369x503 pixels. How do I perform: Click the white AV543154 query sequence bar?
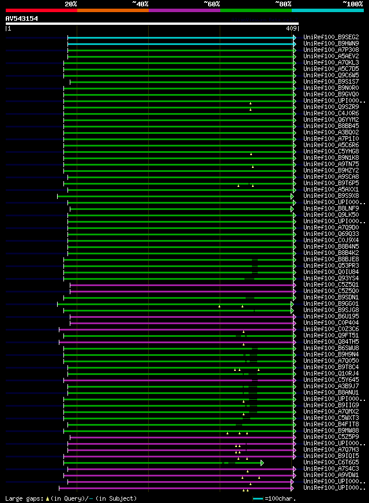click(x=152, y=24)
